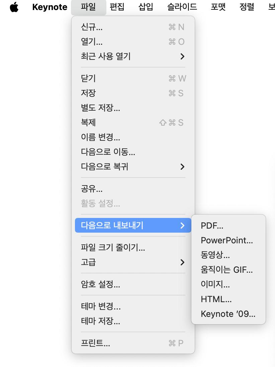Viewport: 275px width, 367px height.
Task: Choose 프린트... menu item
Action: (133, 343)
